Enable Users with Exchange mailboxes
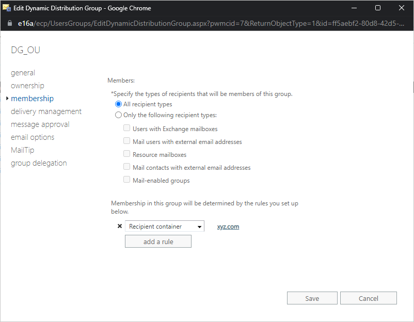Screen dimensions: 414x322 (126, 127)
